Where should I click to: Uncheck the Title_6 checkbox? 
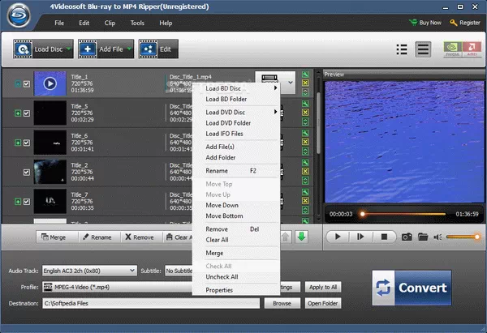(27, 143)
